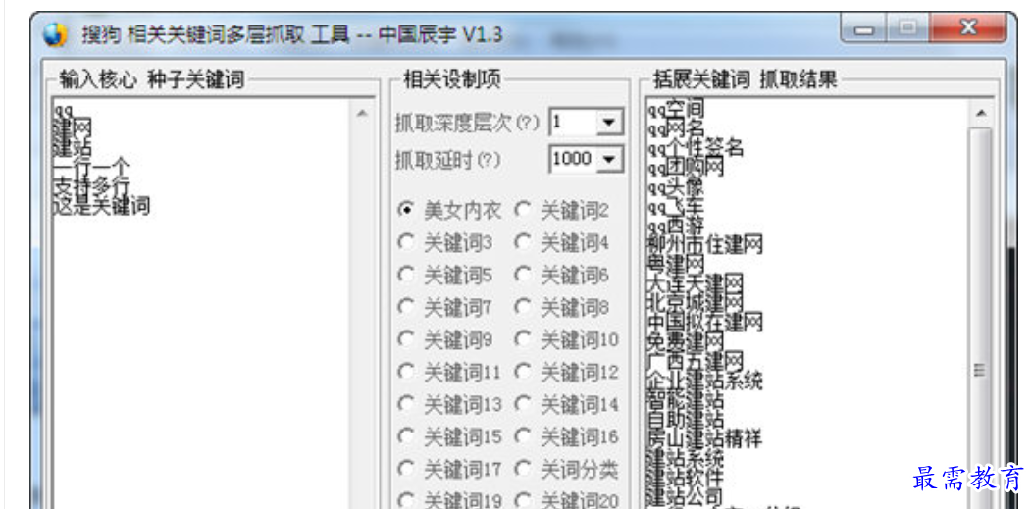The width and height of the screenshot is (1032, 509).
Task: Select the qq飞车 result row
Action: pos(675,205)
